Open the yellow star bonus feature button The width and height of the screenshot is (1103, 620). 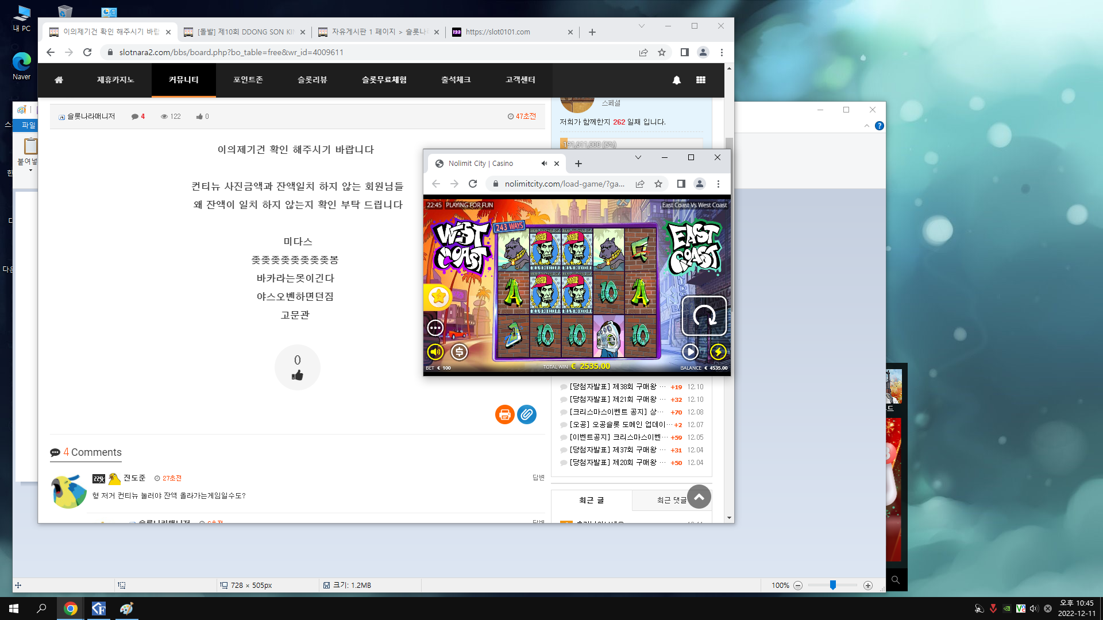tap(438, 297)
